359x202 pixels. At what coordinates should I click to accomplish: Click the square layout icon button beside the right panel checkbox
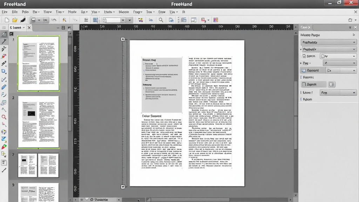pos(332,84)
